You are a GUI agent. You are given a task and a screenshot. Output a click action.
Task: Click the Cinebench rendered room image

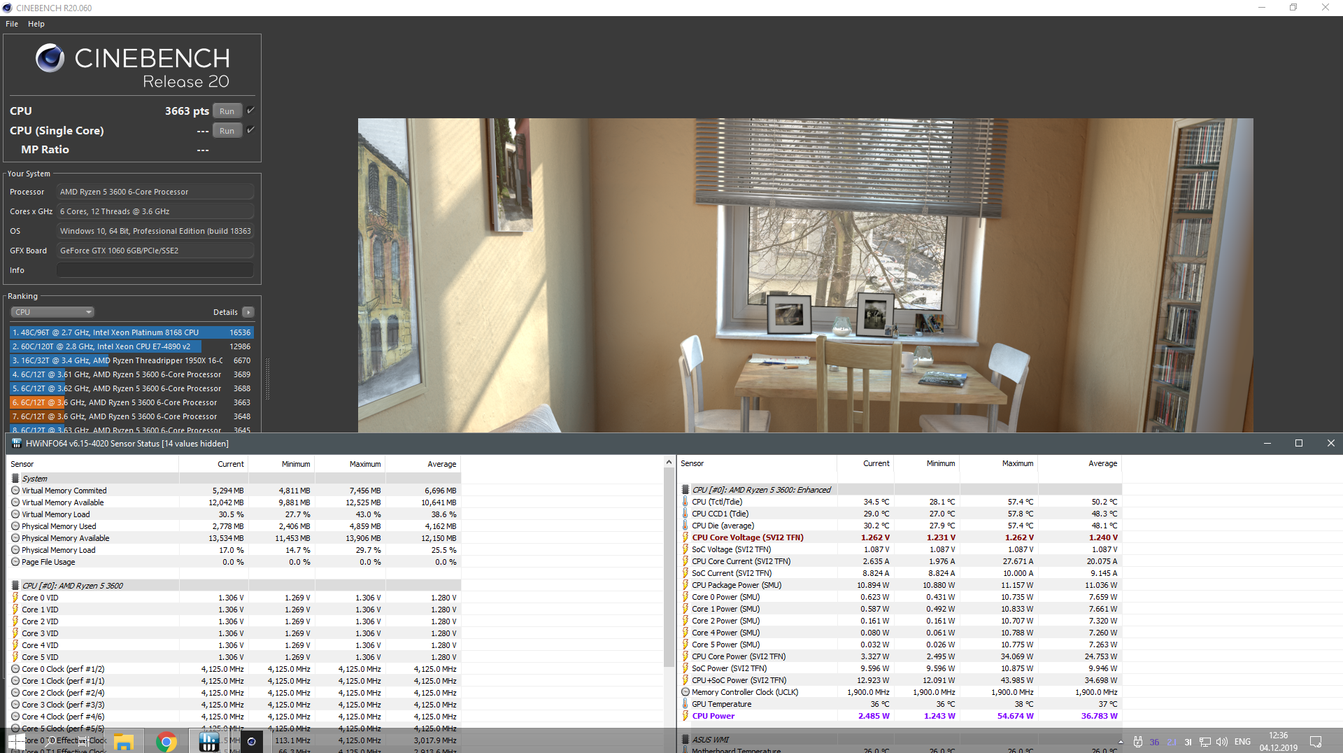click(805, 275)
